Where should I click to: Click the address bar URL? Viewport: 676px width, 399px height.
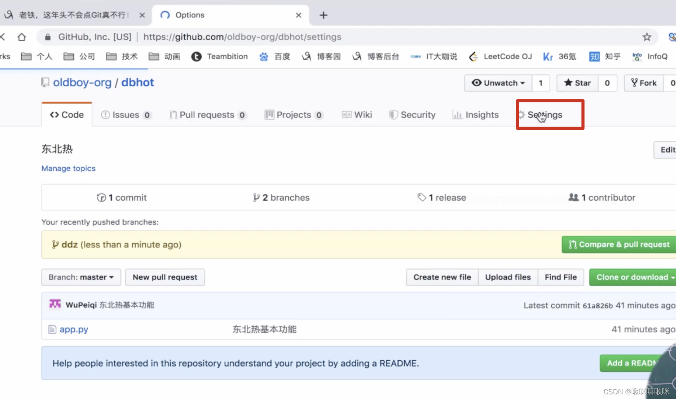click(242, 37)
